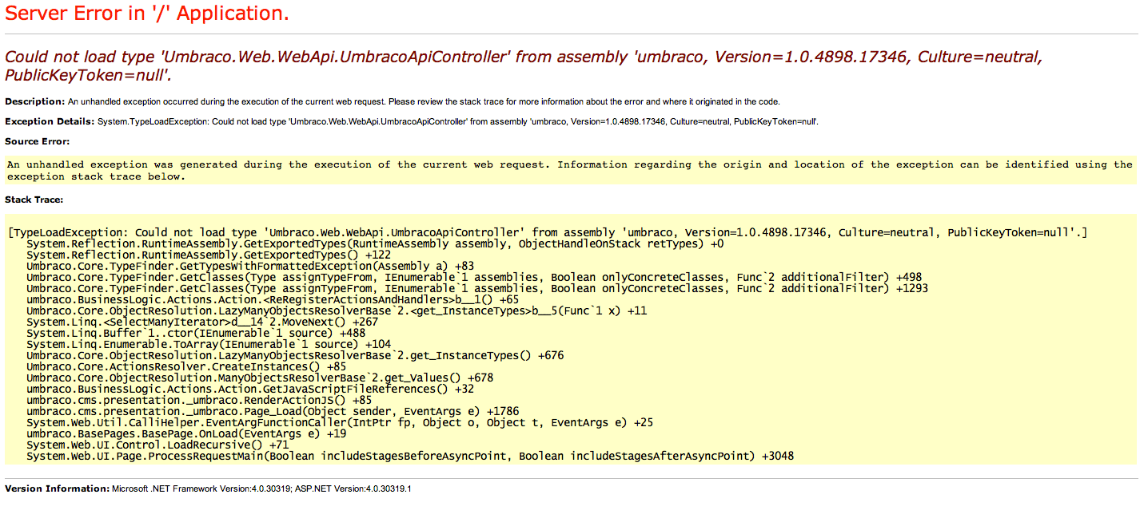Click the "CalliHelper.EventArgFunctionCaller" +25 line
The height and width of the screenshot is (530, 1140).
[340, 422]
